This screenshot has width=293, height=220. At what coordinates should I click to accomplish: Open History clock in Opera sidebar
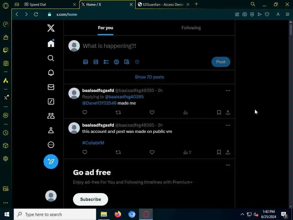click(6, 133)
